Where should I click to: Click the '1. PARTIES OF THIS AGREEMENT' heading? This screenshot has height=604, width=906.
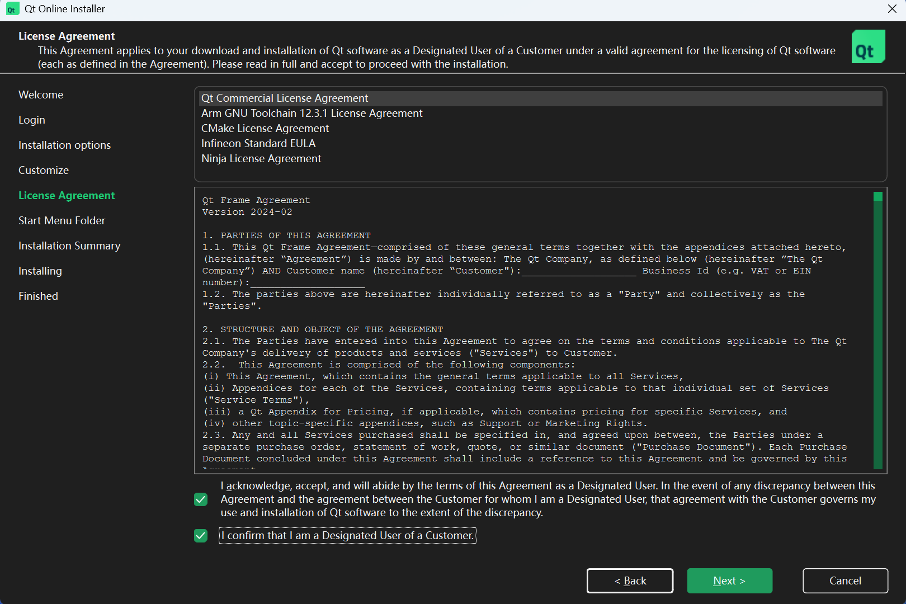click(x=286, y=235)
